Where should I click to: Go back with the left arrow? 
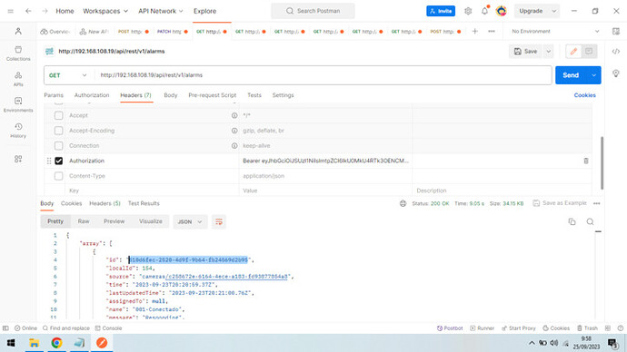pyautogui.click(x=28, y=11)
